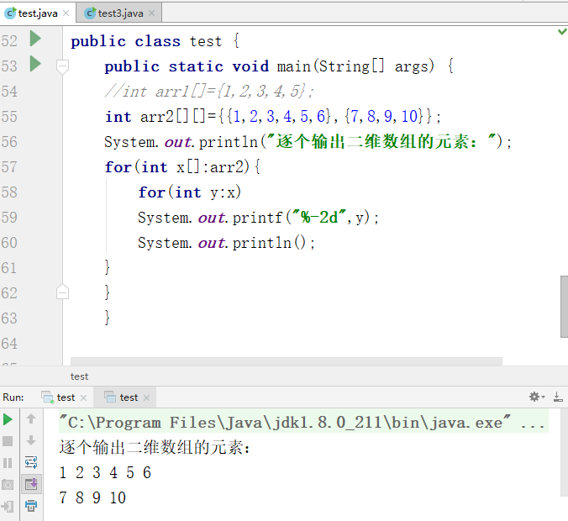The height and width of the screenshot is (521, 568).
Task: Switch to test.java editor tab
Action: point(38,13)
